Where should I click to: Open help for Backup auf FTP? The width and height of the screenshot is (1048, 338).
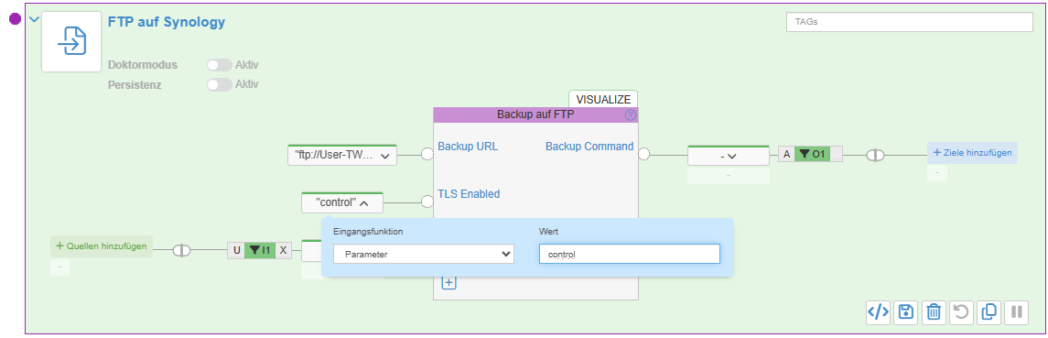click(x=630, y=115)
